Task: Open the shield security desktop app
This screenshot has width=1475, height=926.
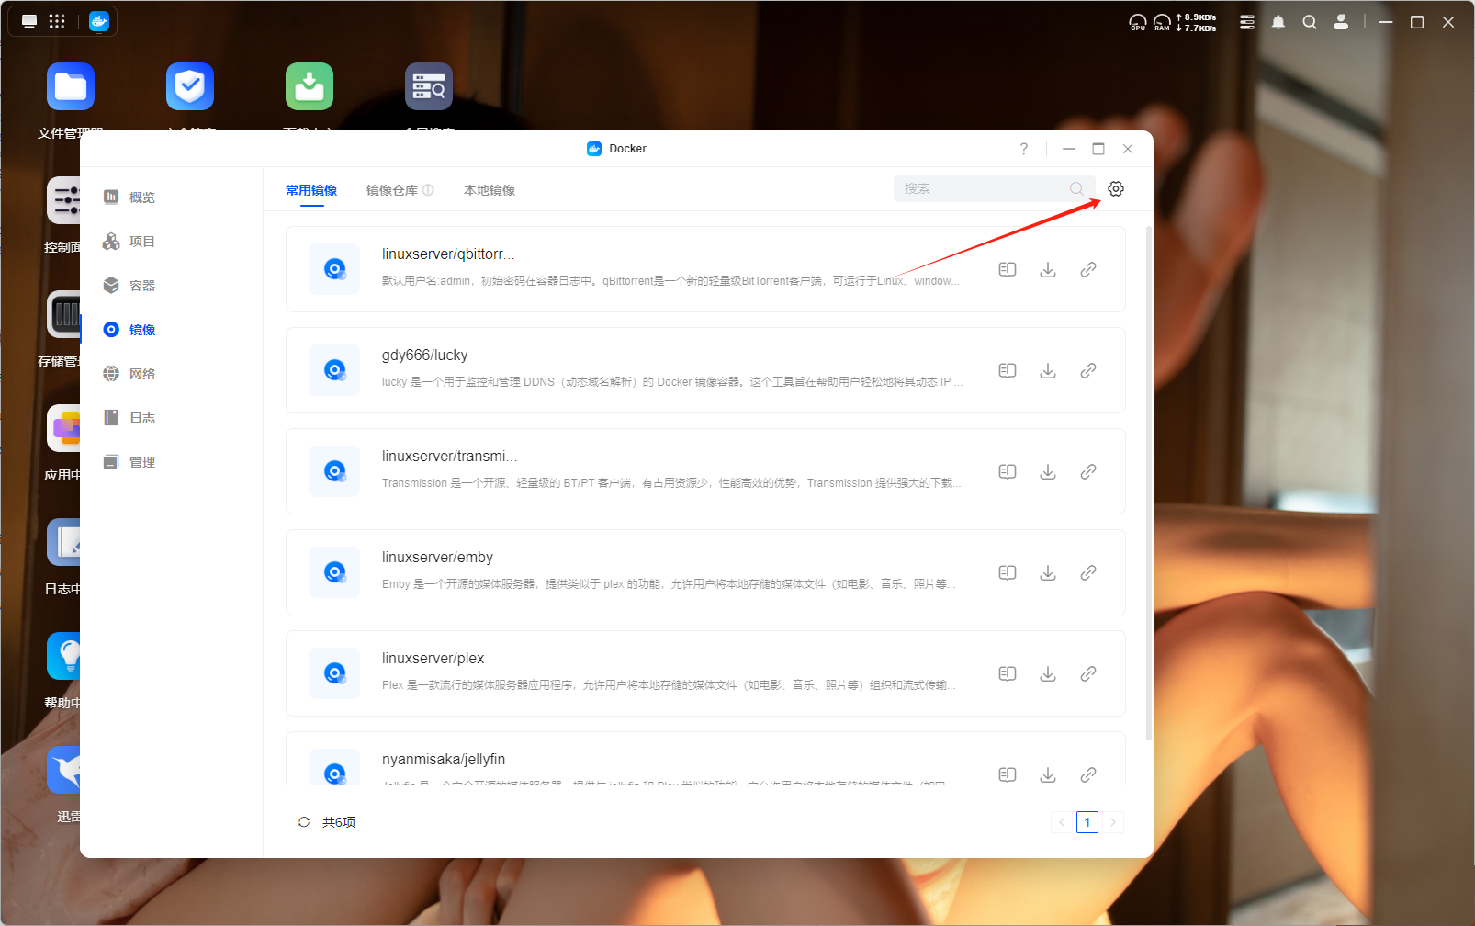Action: point(190,86)
